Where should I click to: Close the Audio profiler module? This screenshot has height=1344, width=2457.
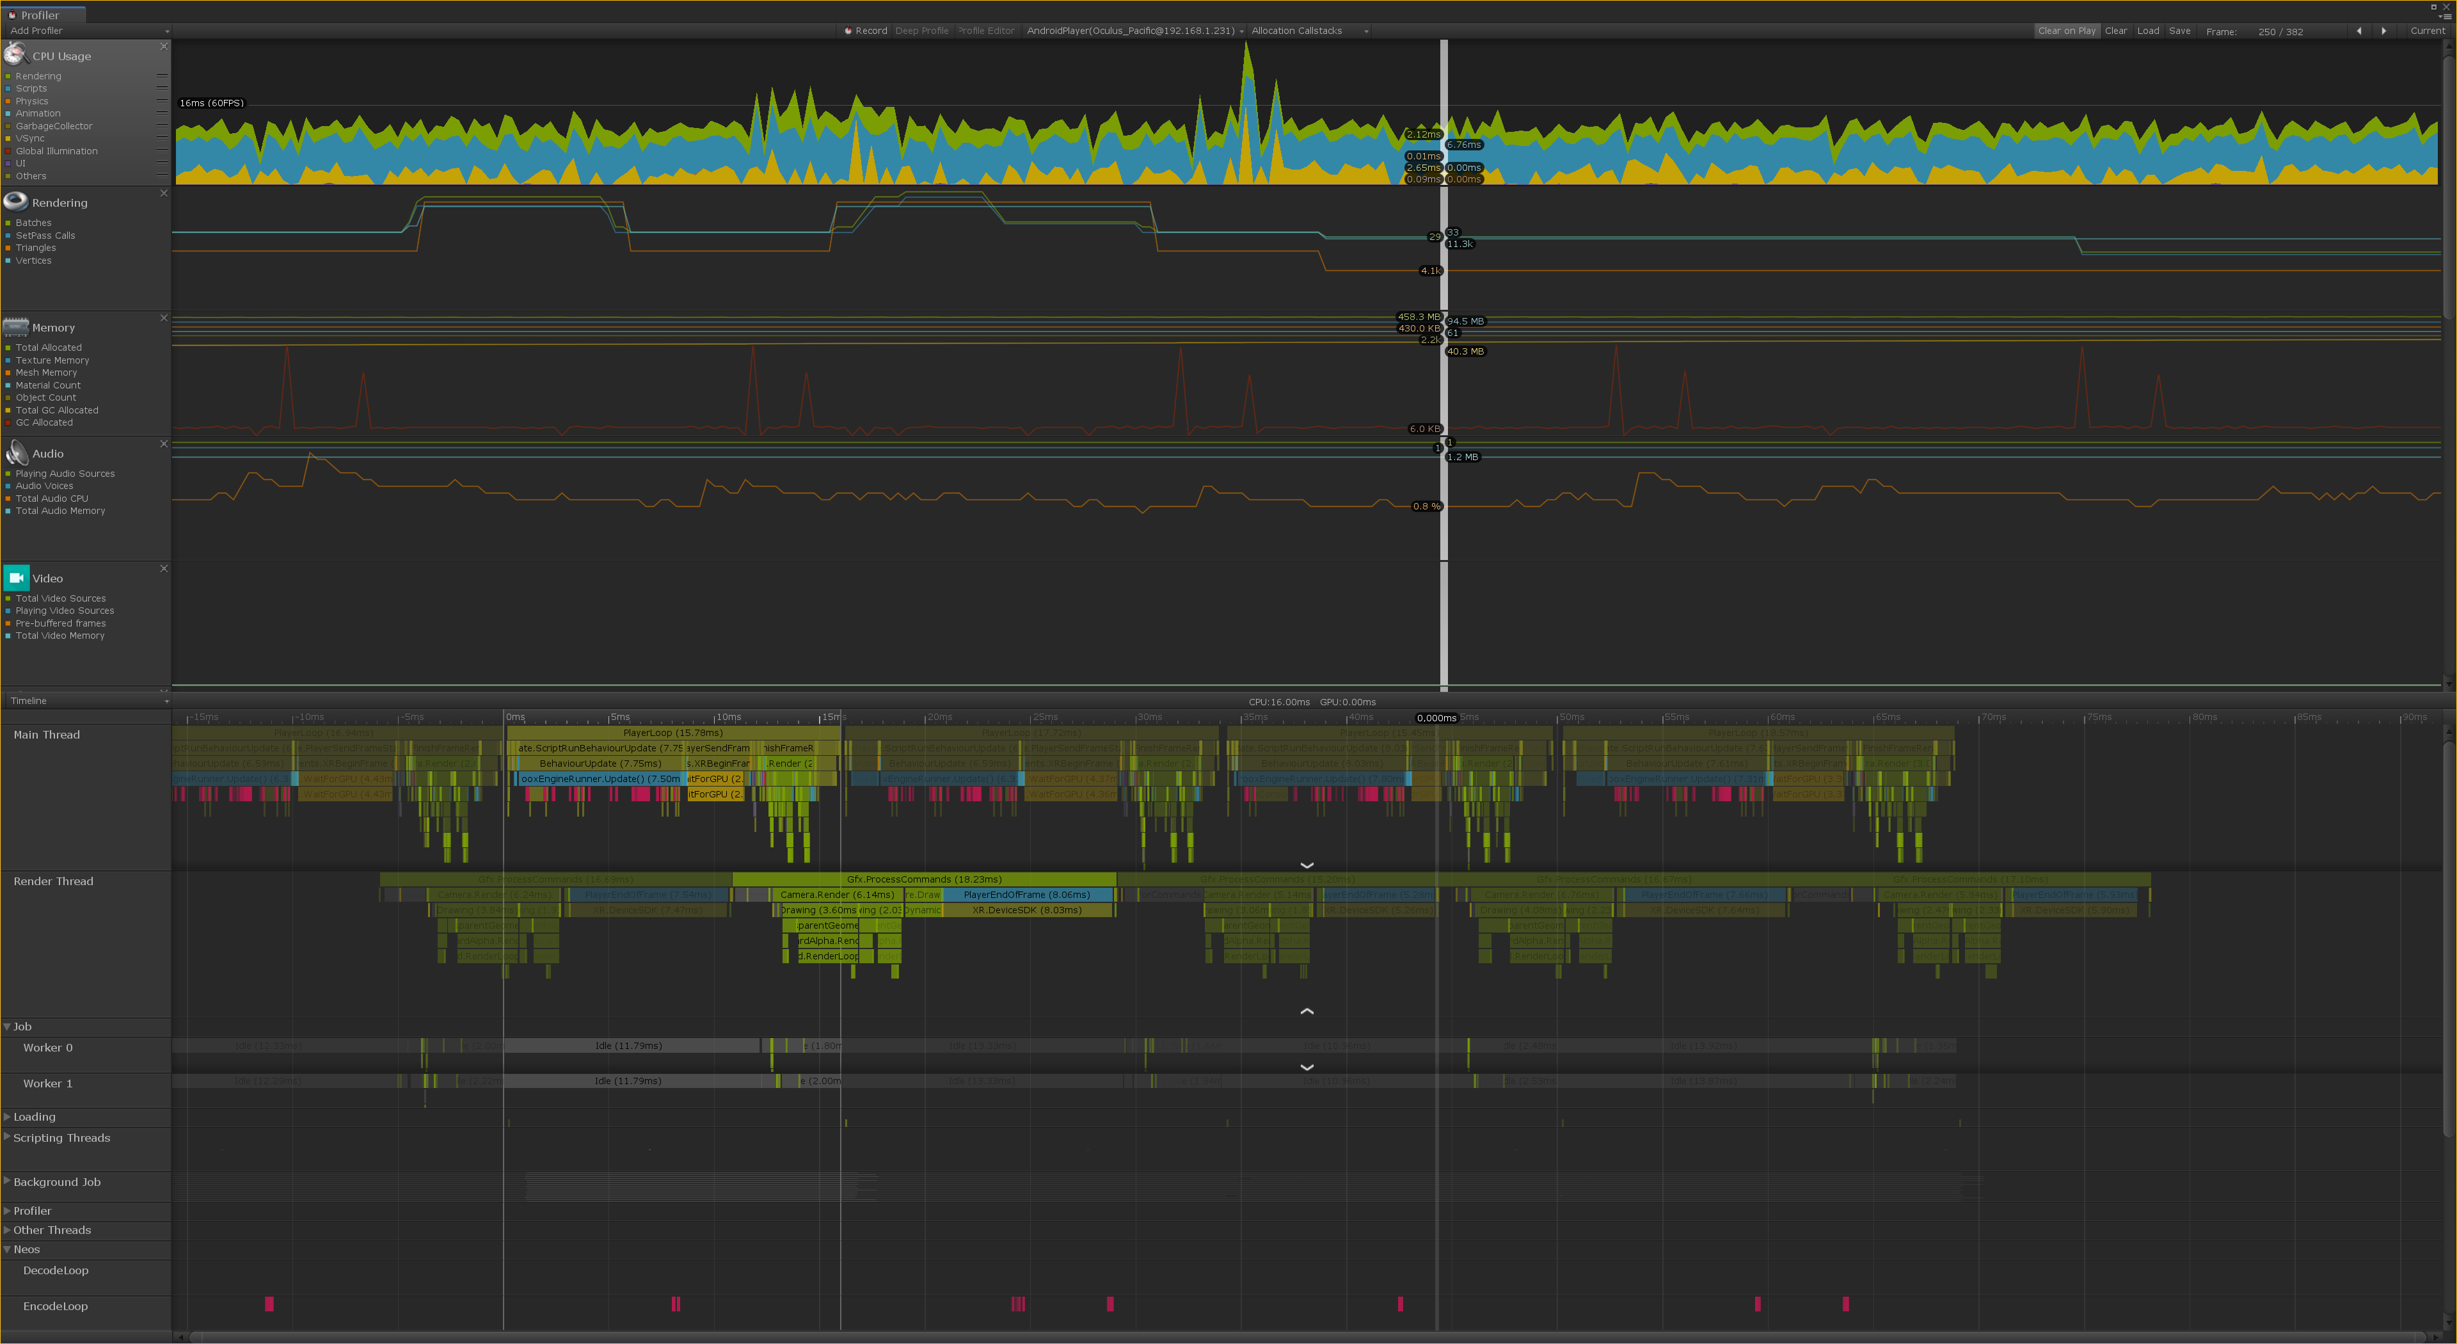163,444
